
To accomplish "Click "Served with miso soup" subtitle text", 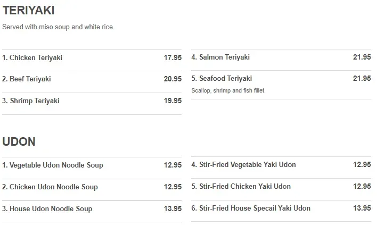I will point(59,27).
